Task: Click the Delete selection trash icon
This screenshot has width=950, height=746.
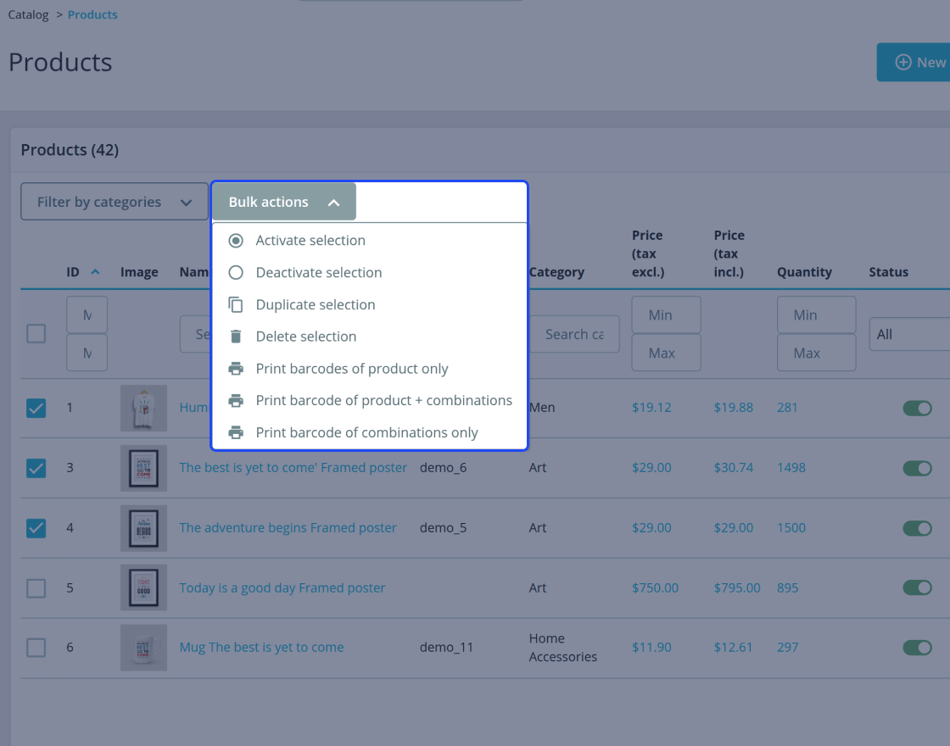Action: (236, 337)
